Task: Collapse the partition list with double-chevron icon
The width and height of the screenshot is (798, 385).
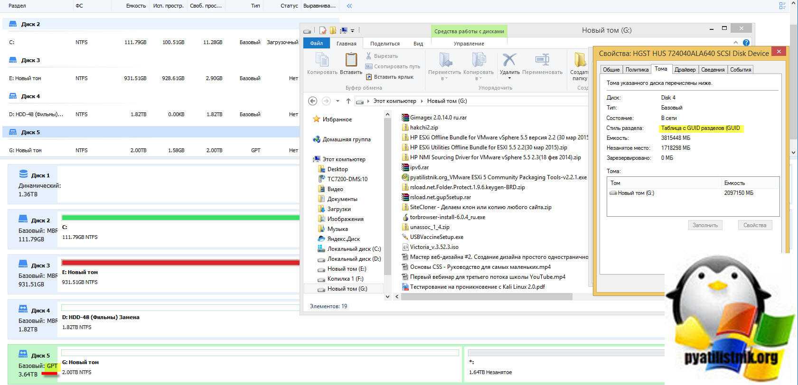Action: point(349,6)
